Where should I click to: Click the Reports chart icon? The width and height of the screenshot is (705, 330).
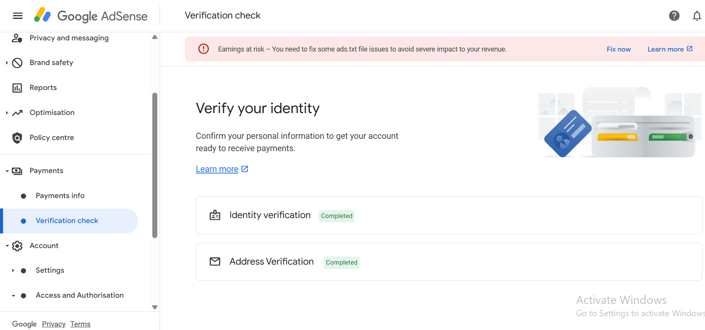tap(17, 88)
